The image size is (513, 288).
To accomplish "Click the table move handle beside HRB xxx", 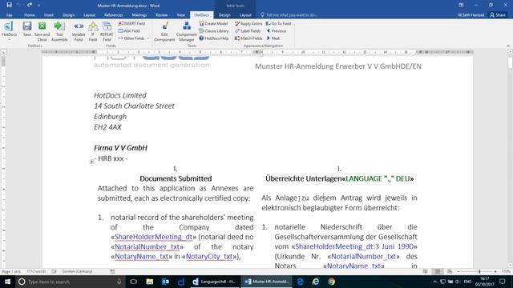I will coord(91,162).
